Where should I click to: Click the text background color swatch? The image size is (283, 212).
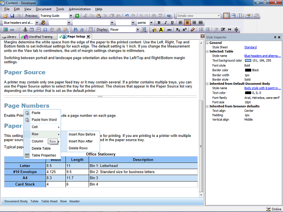248,61
